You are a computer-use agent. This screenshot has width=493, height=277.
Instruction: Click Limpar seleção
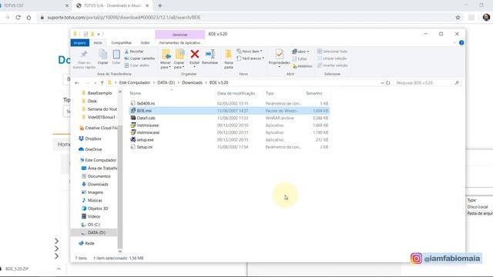pyautogui.click(x=332, y=58)
